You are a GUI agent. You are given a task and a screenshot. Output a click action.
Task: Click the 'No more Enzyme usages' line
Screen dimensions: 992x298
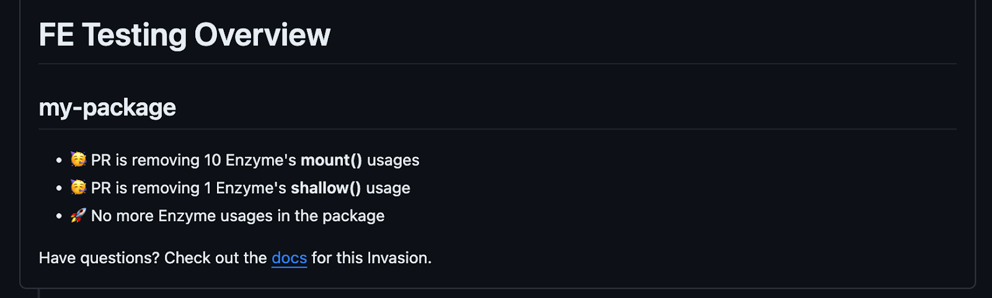point(237,216)
